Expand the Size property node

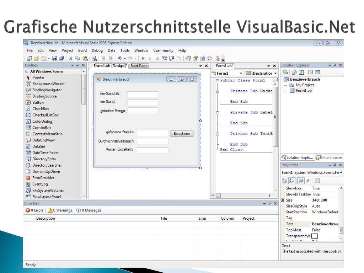[x=283, y=200]
